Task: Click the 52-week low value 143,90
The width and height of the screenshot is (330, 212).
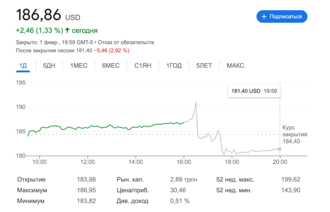Action: (x=291, y=190)
